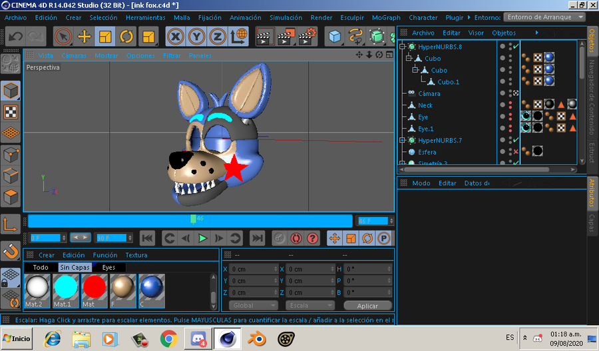Screen dimensions: 599x351
Task: Select the blue C material swatch
Action: [152, 291]
